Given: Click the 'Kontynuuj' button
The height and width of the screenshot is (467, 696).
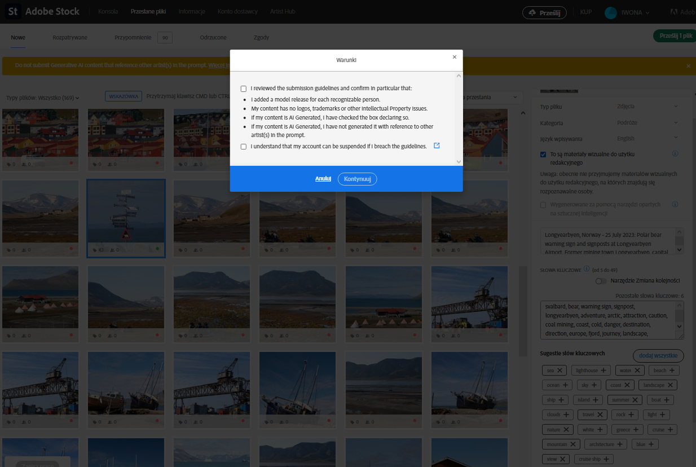Looking at the screenshot, I should (357, 178).
